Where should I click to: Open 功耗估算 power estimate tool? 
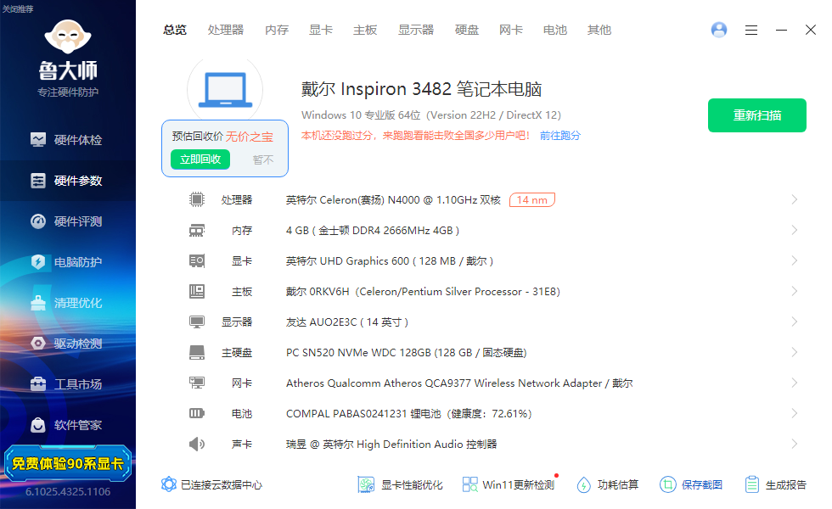coord(608,484)
